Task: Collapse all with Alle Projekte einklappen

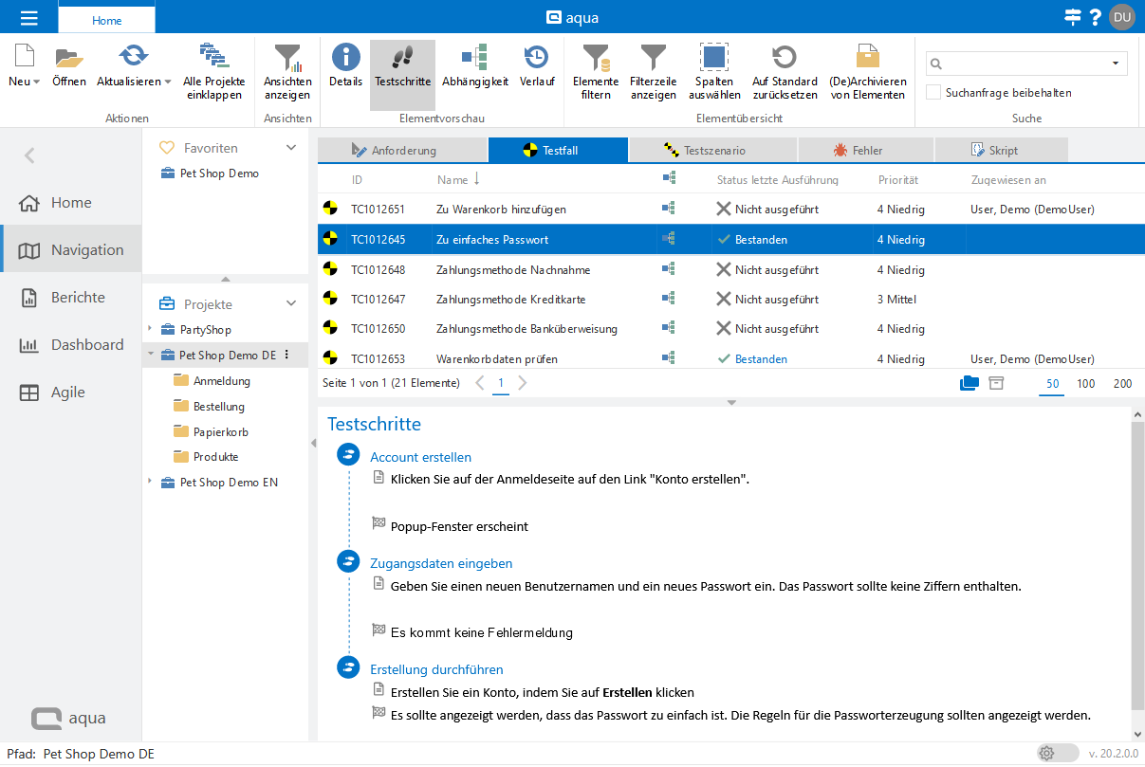Action: [213, 61]
